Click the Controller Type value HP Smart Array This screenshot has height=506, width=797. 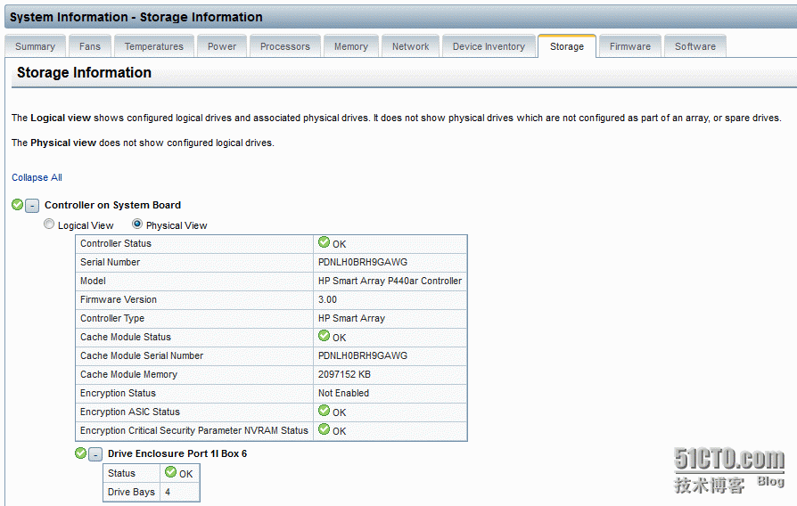[x=352, y=319]
